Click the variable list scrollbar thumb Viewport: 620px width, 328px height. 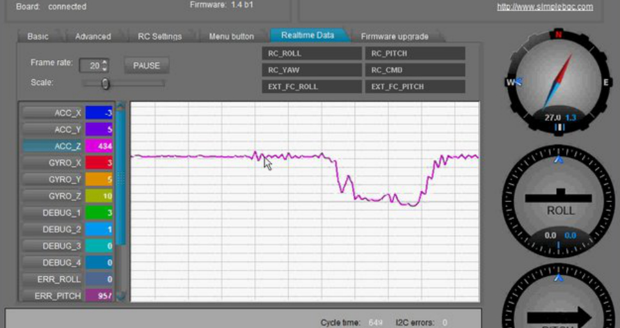click(121, 178)
